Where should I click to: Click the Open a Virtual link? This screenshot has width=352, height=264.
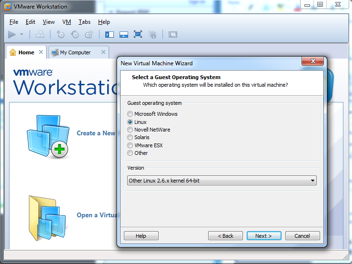pos(97,215)
